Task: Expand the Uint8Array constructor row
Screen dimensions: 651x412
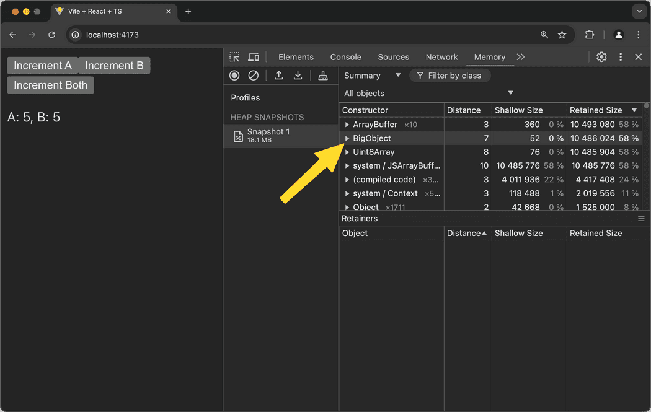Action: 347,152
